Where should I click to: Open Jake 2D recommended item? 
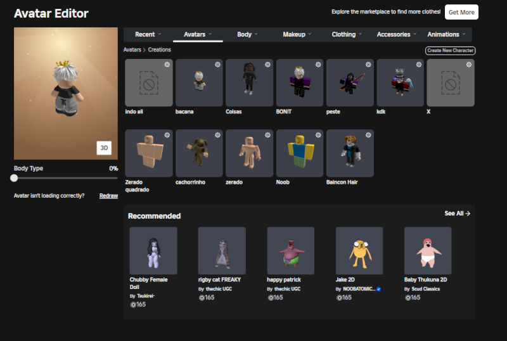click(359, 250)
